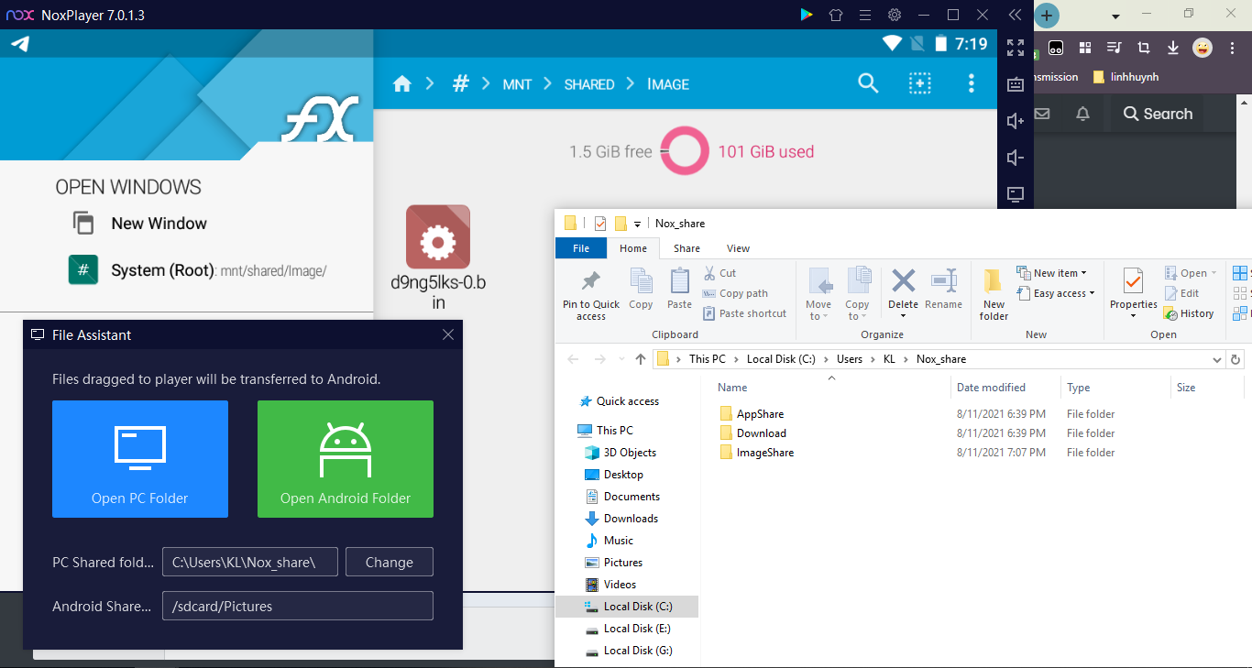Viewport: 1252px width, 668px height.
Task: Open browser downloads arrow icon
Action: [x=1172, y=48]
